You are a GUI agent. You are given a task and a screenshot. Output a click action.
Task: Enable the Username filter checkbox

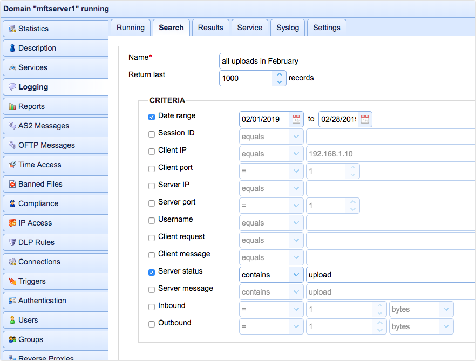pos(152,220)
